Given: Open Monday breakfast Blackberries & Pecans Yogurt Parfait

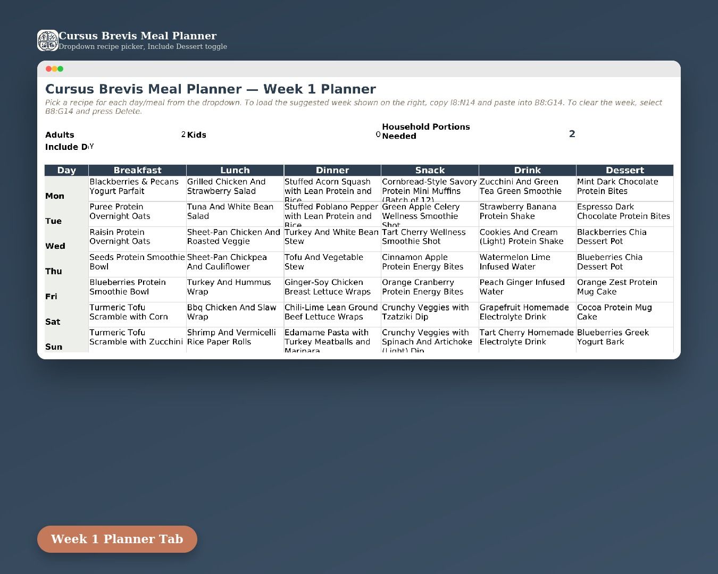Looking at the screenshot, I should [x=137, y=189].
